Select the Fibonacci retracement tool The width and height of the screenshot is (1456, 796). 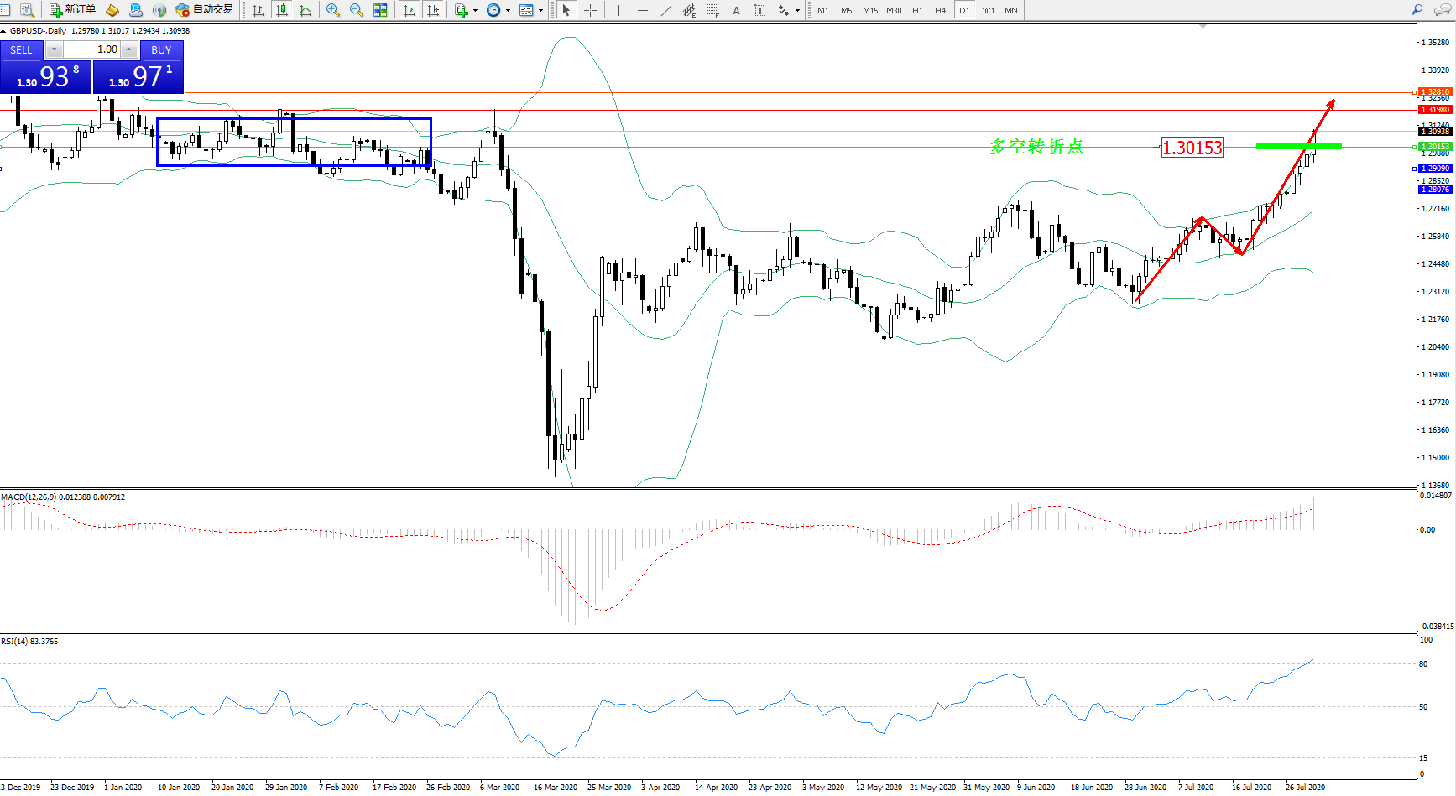pos(712,10)
